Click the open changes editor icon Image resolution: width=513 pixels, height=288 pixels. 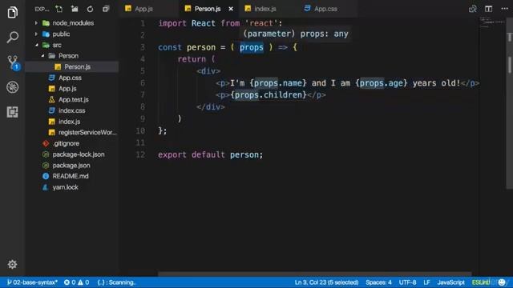click(x=472, y=9)
